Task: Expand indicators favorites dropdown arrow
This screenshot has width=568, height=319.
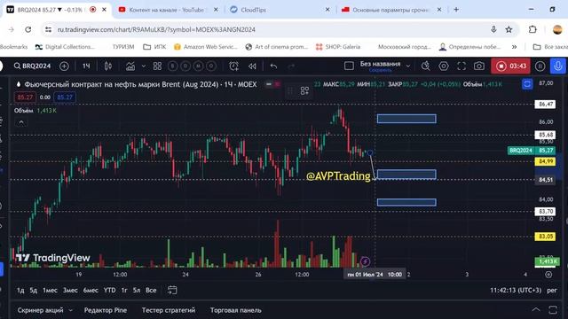Action: point(144,66)
